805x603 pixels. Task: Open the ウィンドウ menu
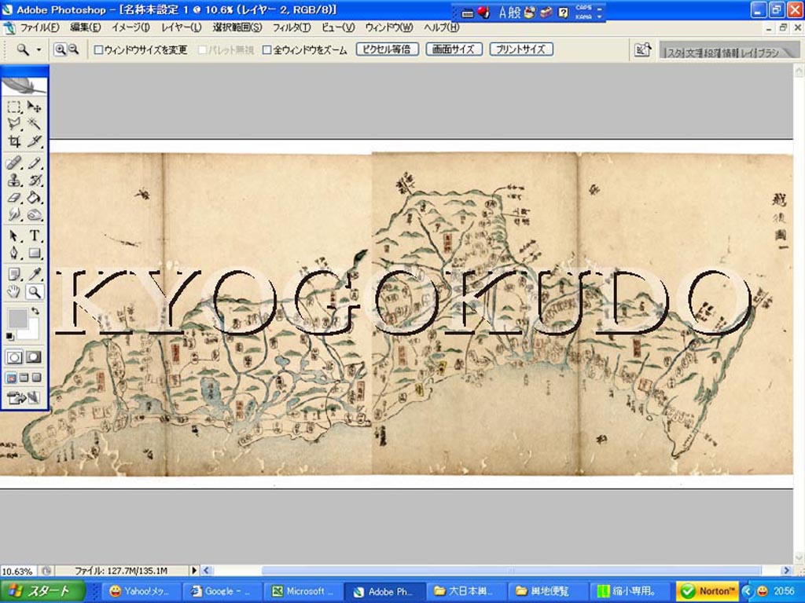click(x=389, y=27)
